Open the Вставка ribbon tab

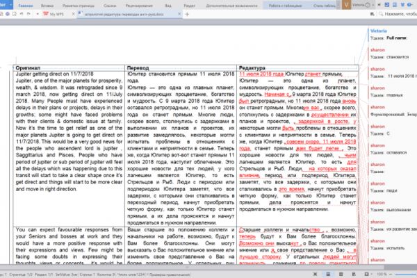[47, 6]
